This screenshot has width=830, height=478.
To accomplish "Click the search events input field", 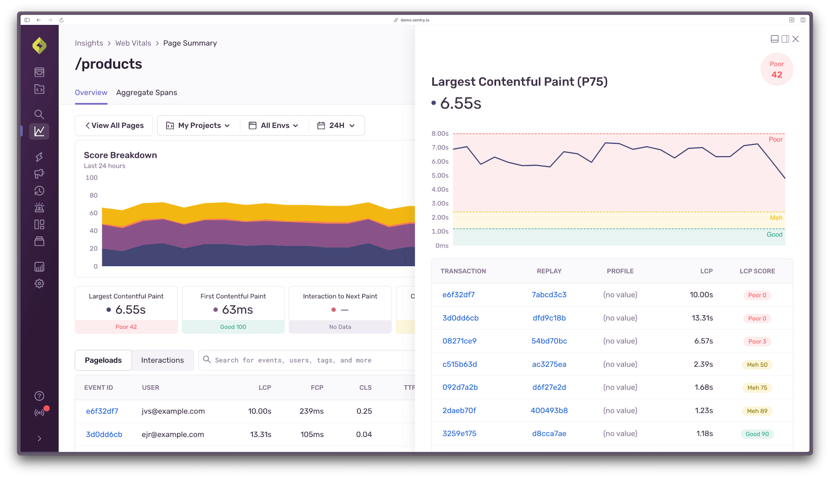I will (x=307, y=360).
